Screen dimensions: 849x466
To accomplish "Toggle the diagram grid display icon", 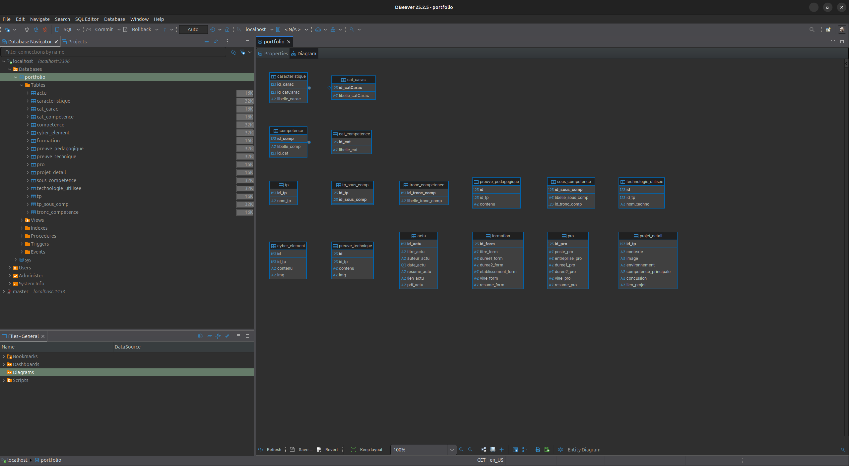I will coord(492,449).
